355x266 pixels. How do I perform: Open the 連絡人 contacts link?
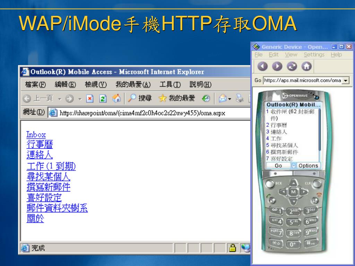click(40, 155)
